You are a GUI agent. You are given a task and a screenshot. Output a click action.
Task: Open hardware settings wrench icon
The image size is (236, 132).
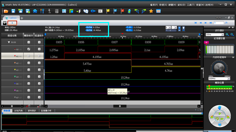click(x=42, y=11)
